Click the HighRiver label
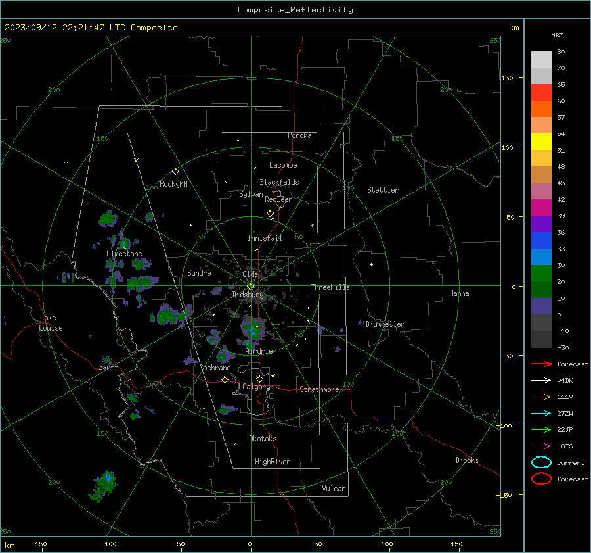 click(x=273, y=462)
